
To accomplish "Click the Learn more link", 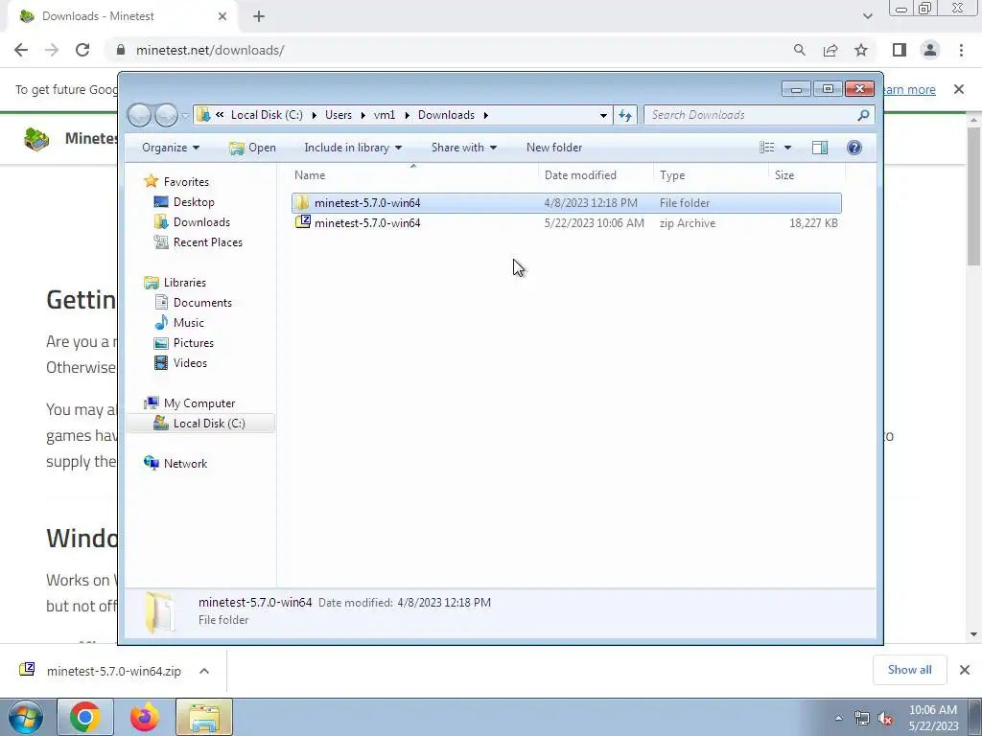I will click(x=908, y=89).
